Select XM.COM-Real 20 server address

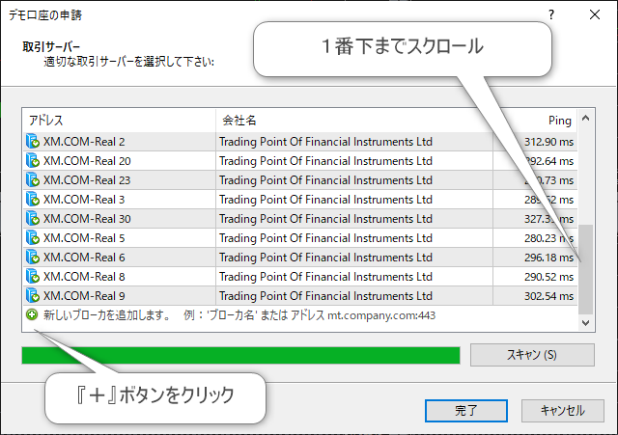[87, 161]
